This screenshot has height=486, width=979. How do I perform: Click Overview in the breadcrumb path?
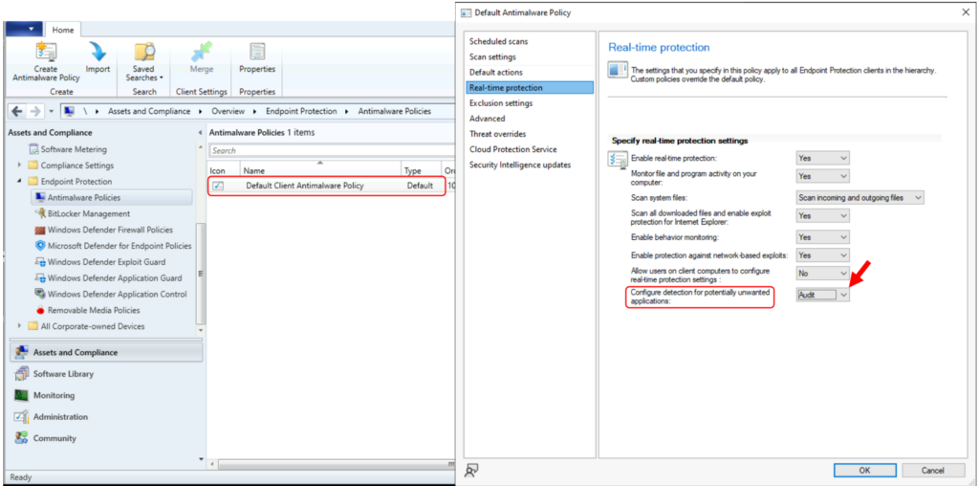point(228,111)
